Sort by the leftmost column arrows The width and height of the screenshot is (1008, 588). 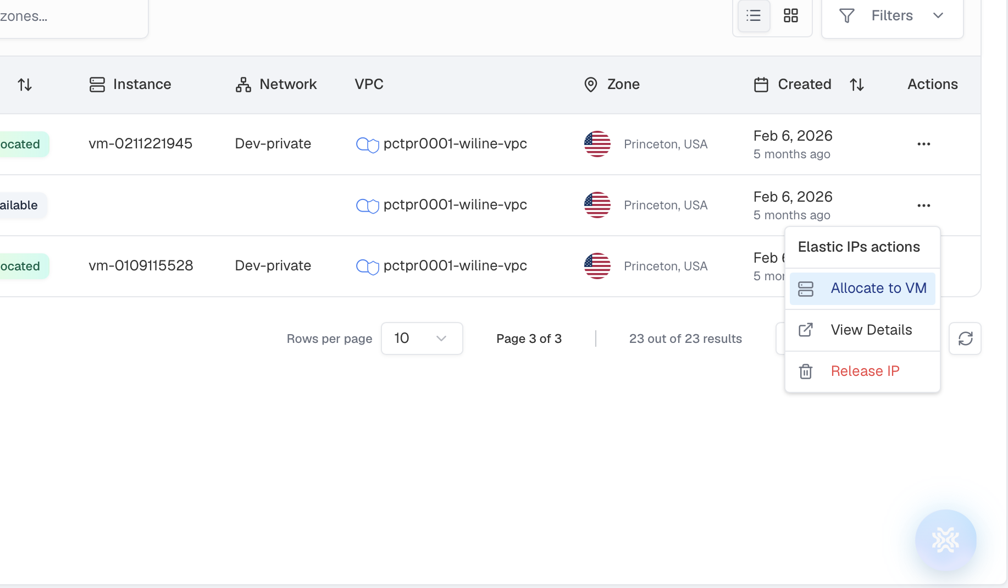tap(25, 85)
